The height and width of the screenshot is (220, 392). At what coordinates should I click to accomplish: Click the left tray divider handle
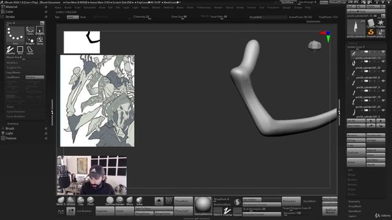(52, 112)
